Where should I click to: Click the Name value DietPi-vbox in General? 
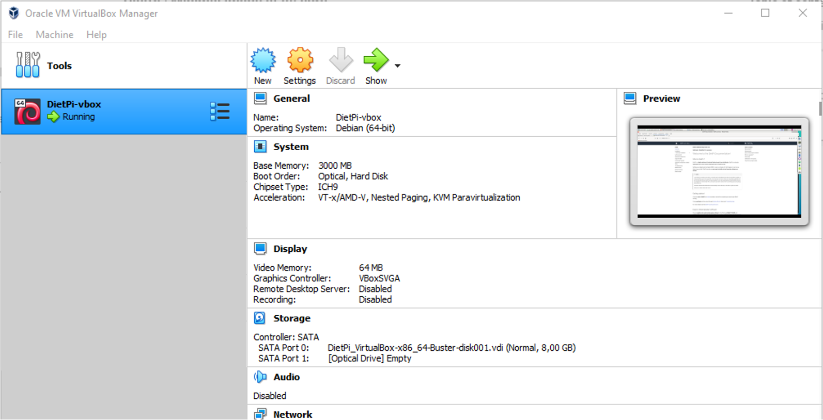pos(359,118)
